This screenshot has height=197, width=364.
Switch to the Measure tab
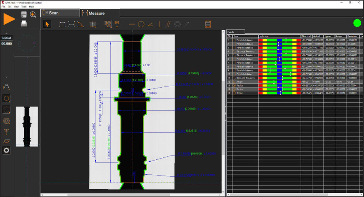(x=100, y=13)
